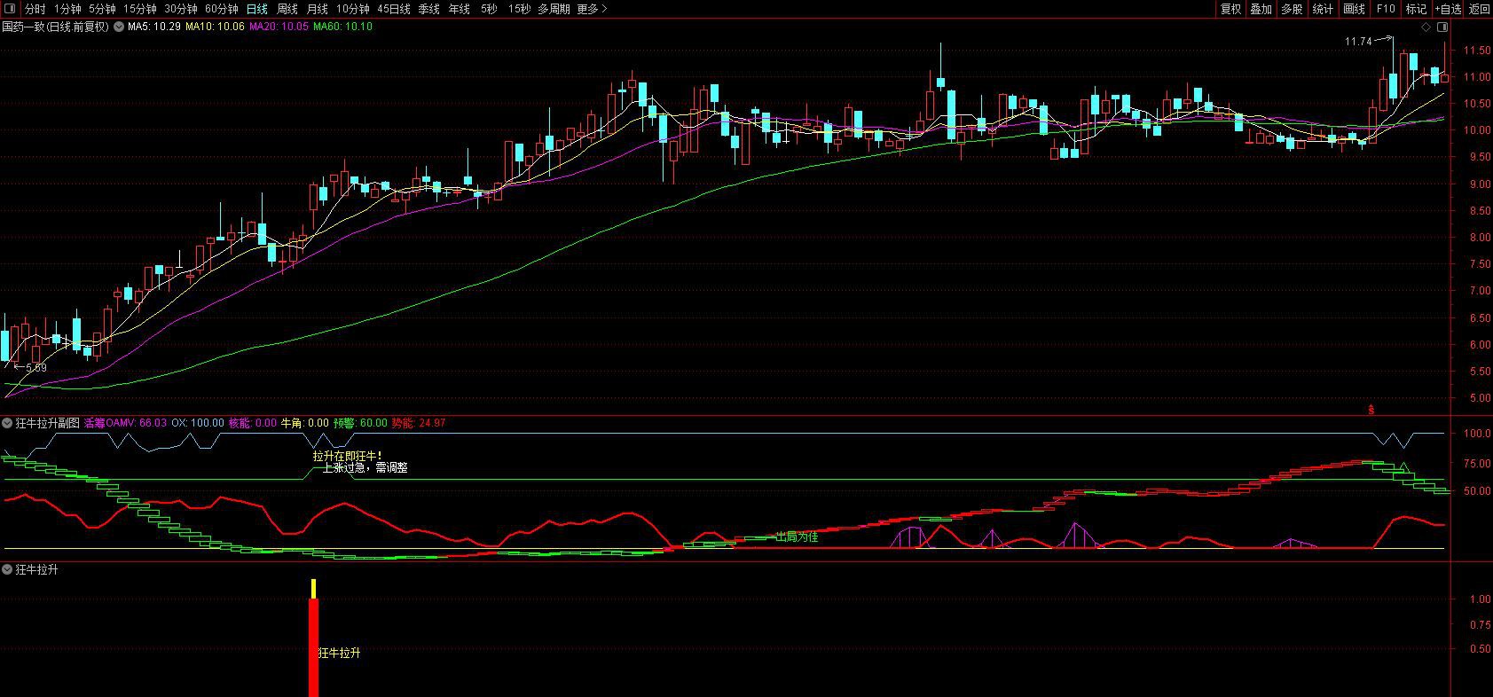
Task: Select the 5秒 period tab
Action: click(x=489, y=9)
